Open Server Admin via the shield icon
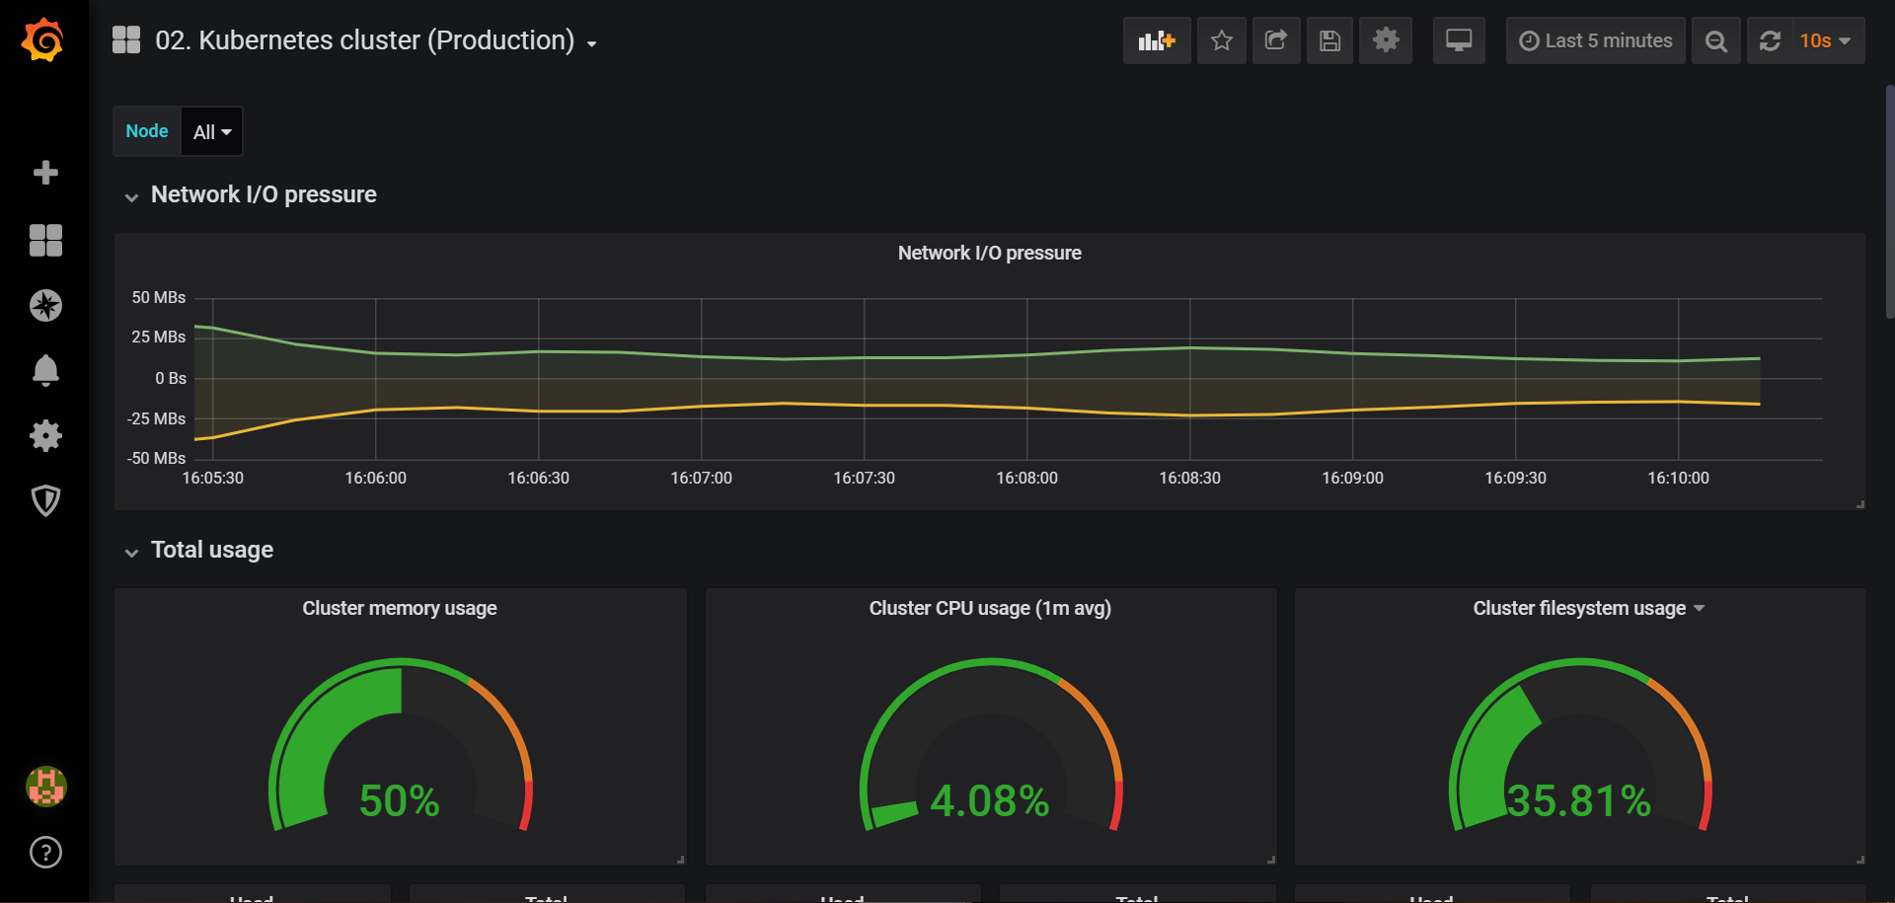 pyautogui.click(x=45, y=500)
